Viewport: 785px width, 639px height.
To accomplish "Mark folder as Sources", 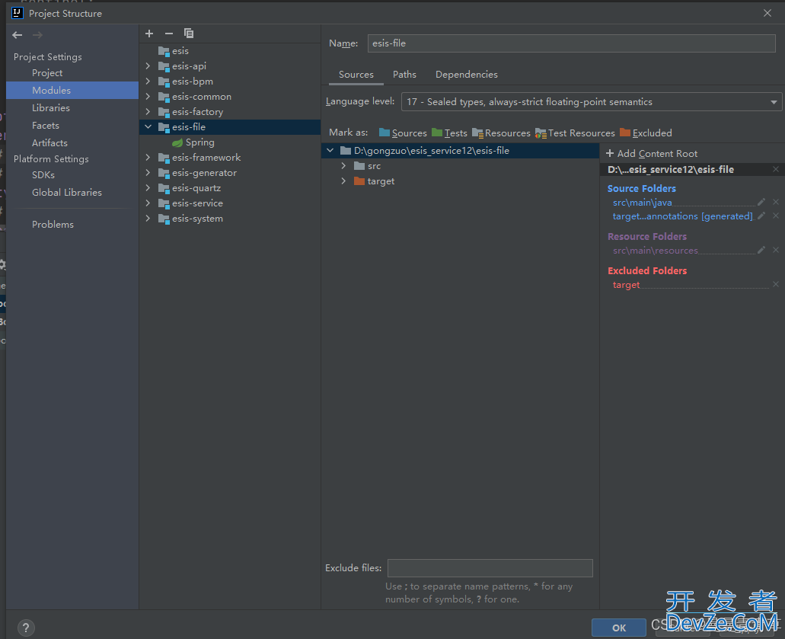I will click(x=403, y=133).
